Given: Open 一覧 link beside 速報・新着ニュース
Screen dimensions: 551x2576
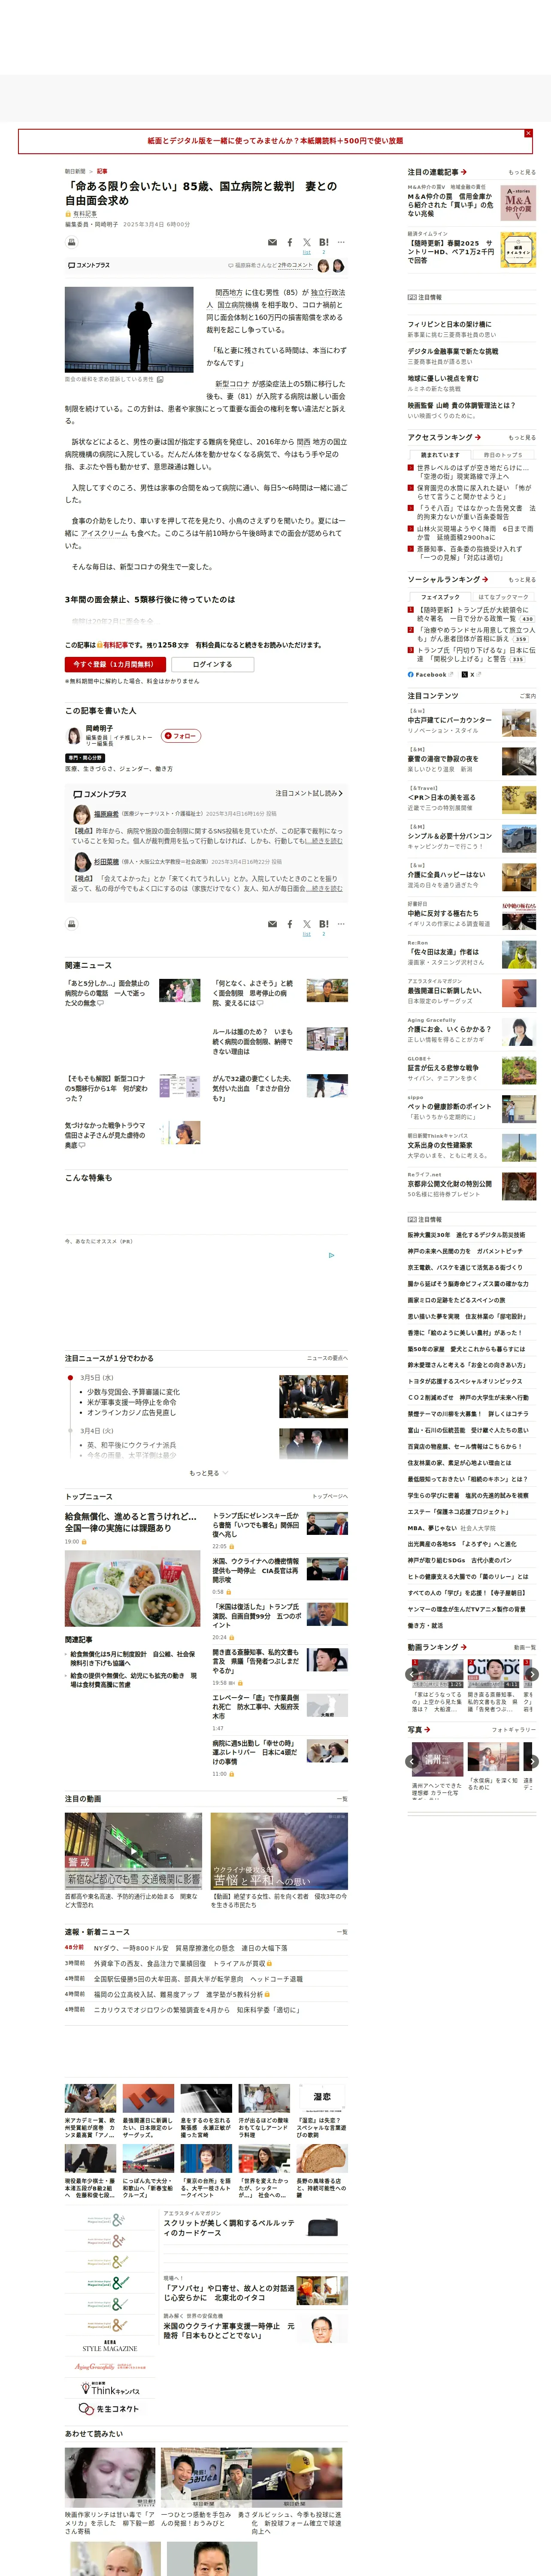Looking at the screenshot, I should 342,1932.
